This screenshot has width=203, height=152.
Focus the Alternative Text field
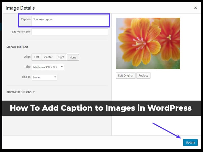click(x=70, y=32)
